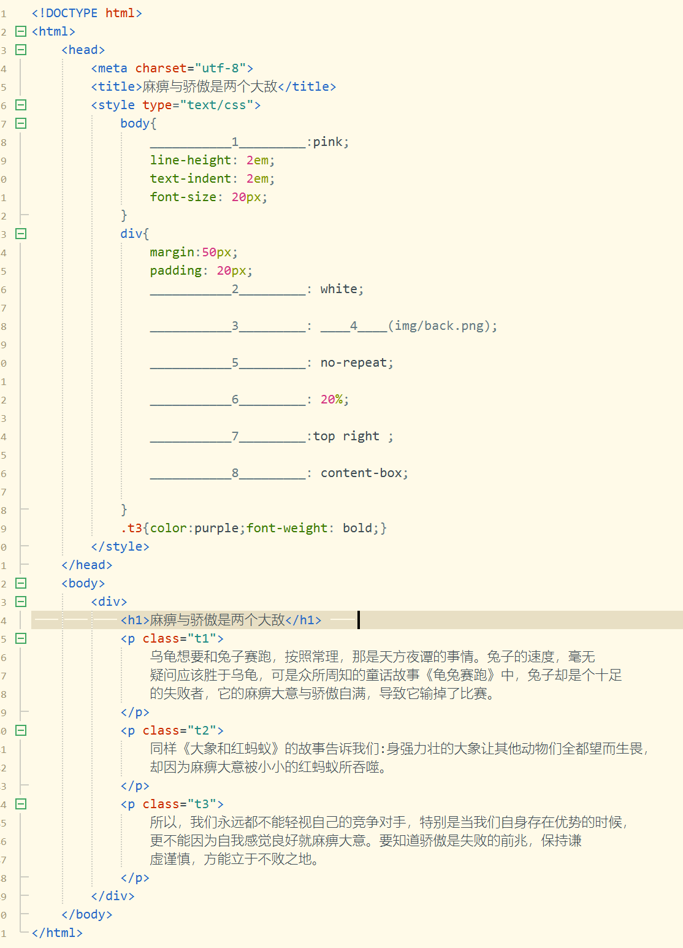
Task: Place cursor on the <title> tag line
Action: pos(213,86)
